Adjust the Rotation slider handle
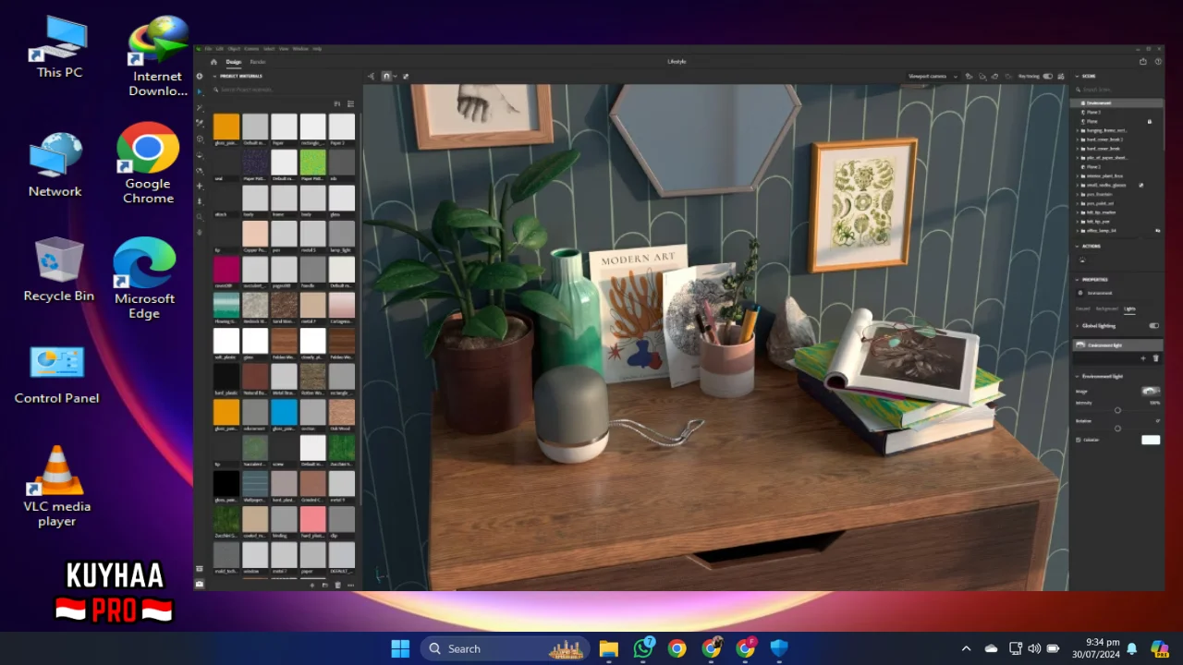The width and height of the screenshot is (1183, 665). pyautogui.click(x=1117, y=429)
